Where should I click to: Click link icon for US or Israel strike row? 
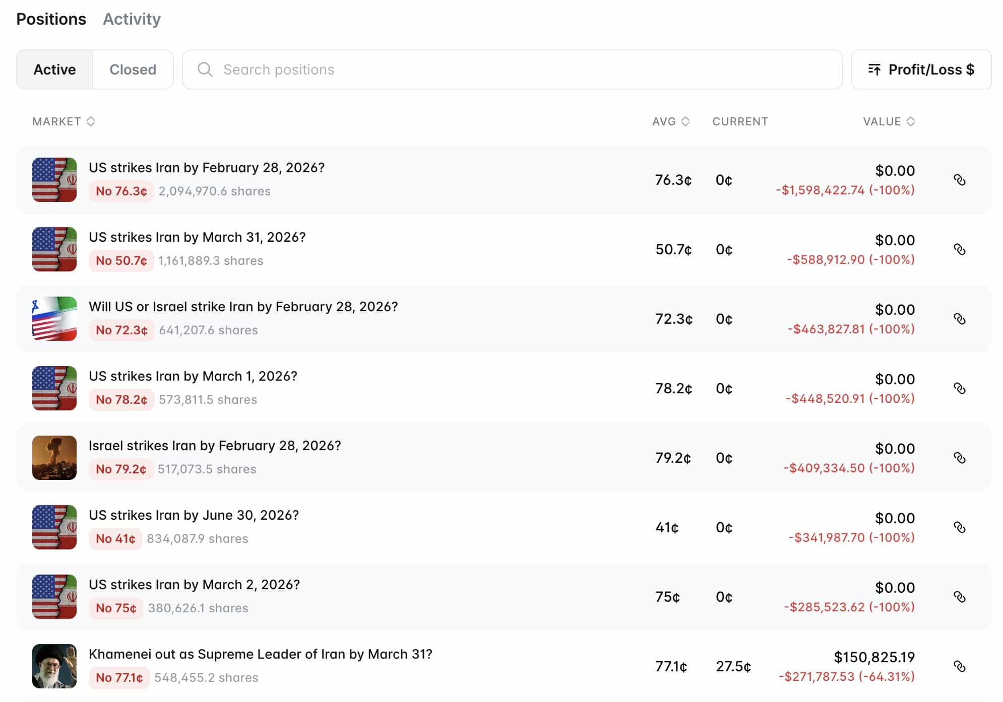point(959,319)
